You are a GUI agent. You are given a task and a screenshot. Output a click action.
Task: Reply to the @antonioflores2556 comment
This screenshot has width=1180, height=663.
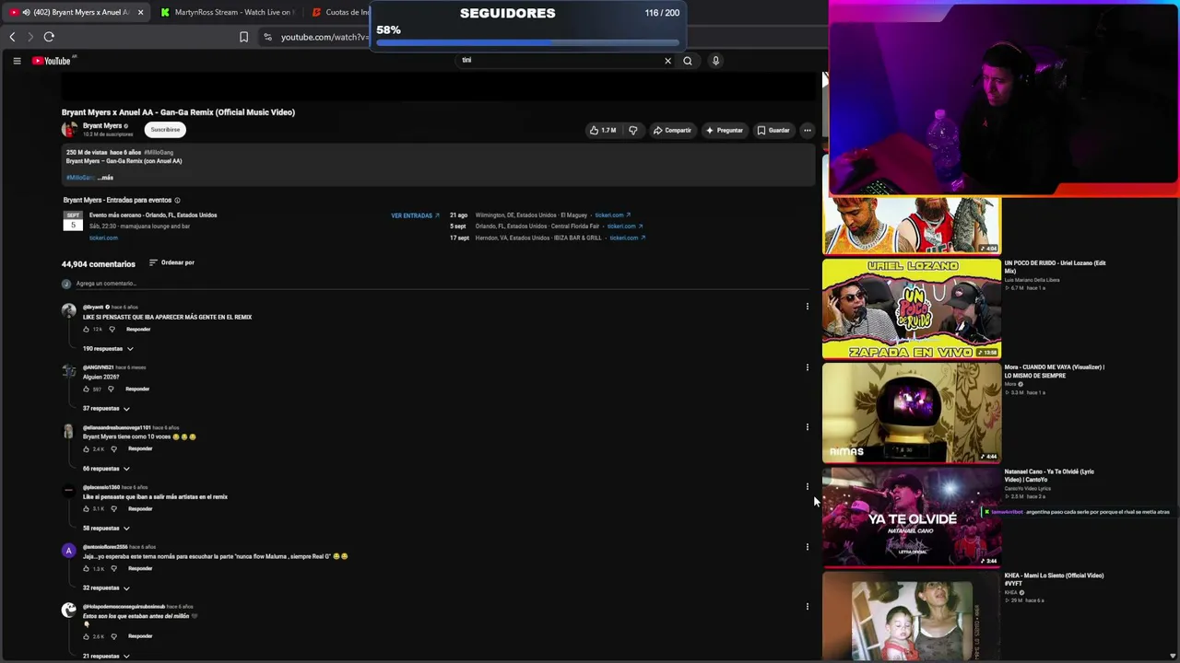click(140, 569)
